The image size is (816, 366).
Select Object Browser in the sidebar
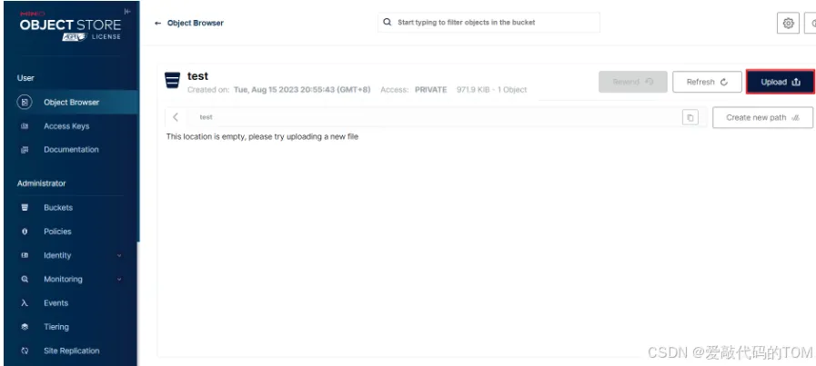pos(71,103)
